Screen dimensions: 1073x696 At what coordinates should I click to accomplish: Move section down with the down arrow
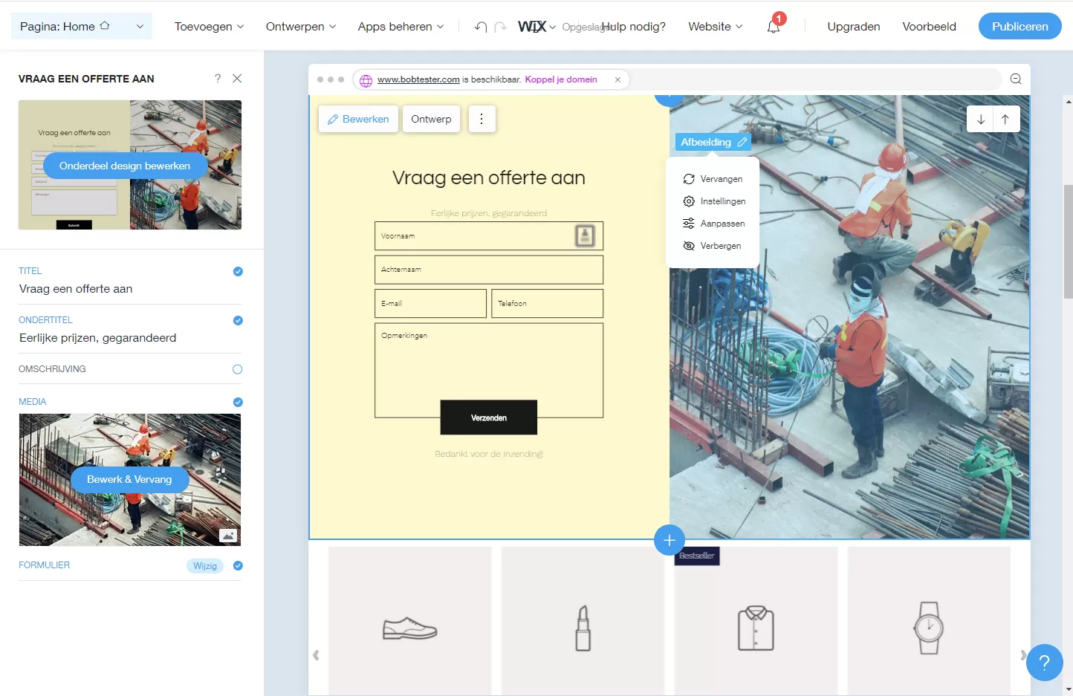981,119
